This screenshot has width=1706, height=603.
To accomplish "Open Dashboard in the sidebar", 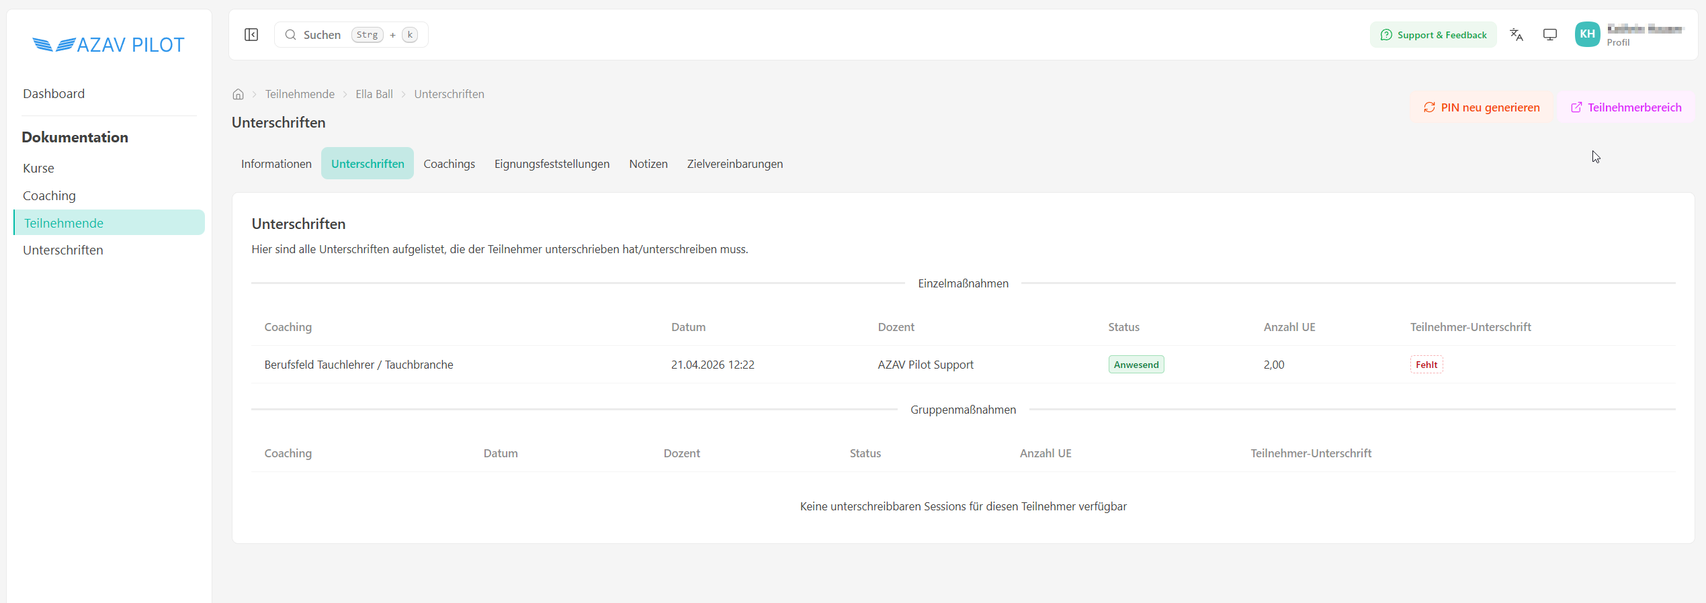I will pos(54,93).
